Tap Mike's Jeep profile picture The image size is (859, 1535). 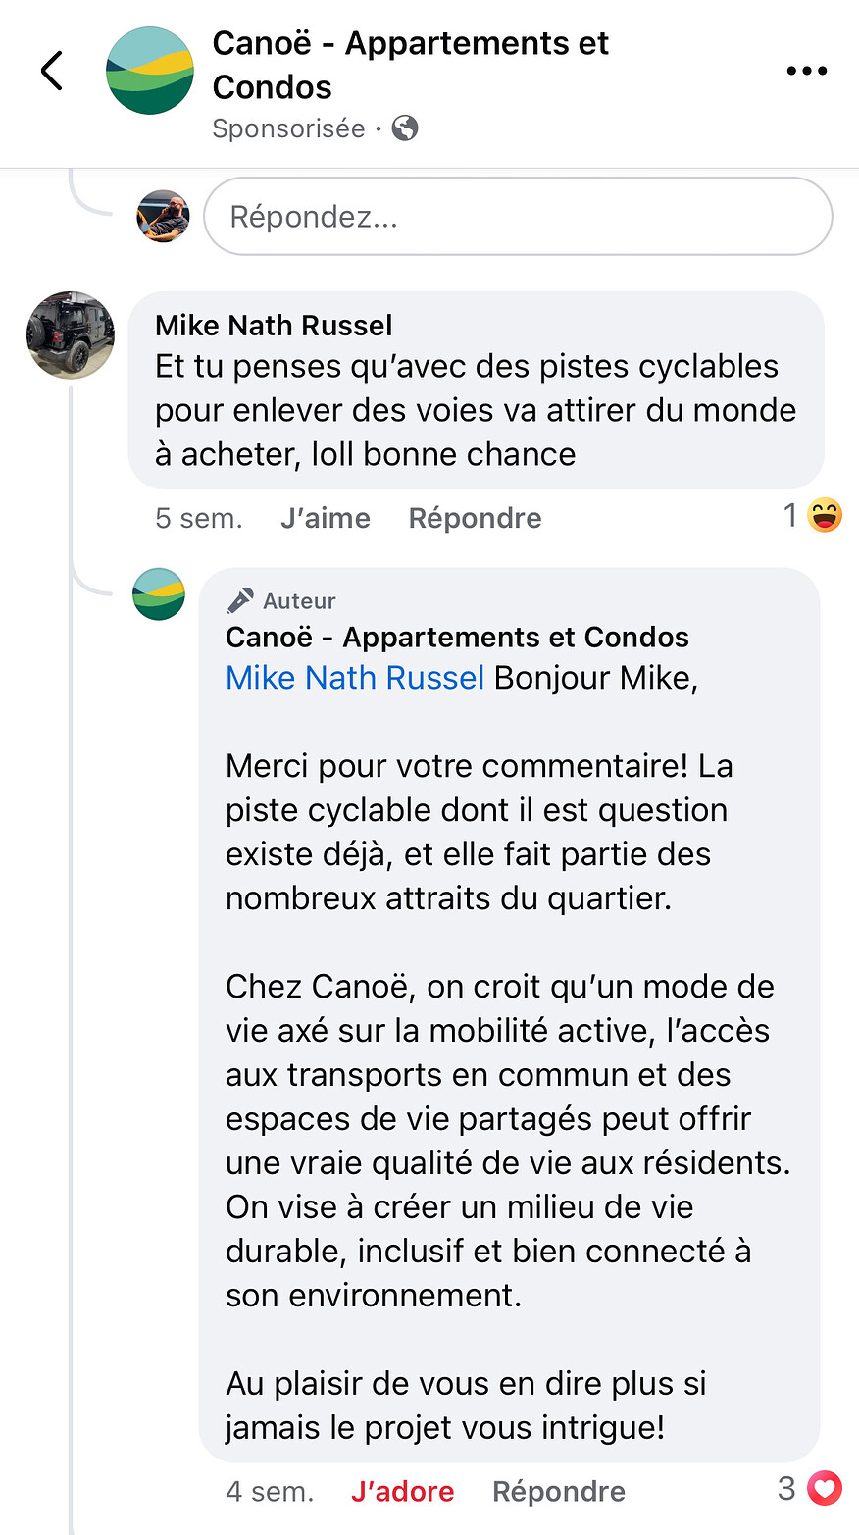[71, 335]
